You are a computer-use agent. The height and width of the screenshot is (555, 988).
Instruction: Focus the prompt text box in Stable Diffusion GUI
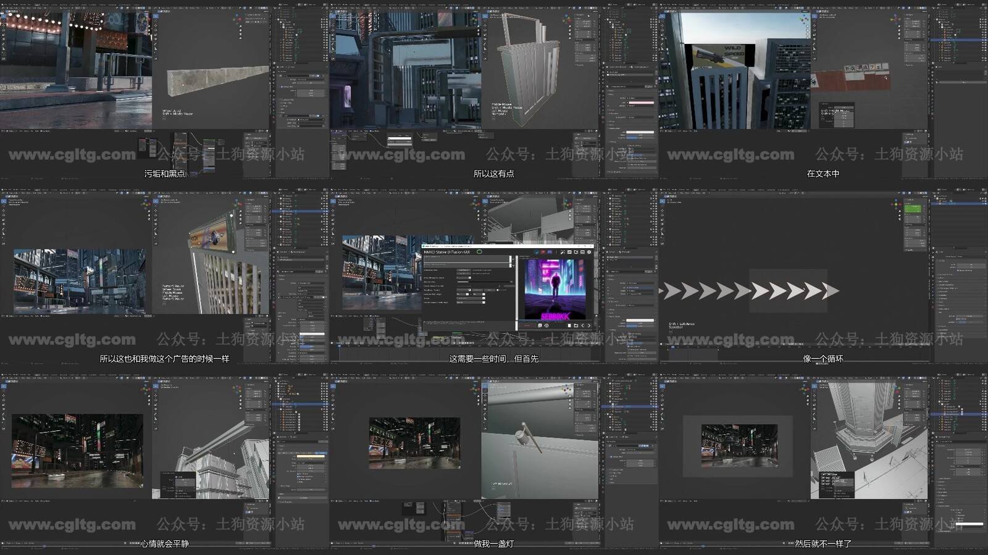point(466,259)
